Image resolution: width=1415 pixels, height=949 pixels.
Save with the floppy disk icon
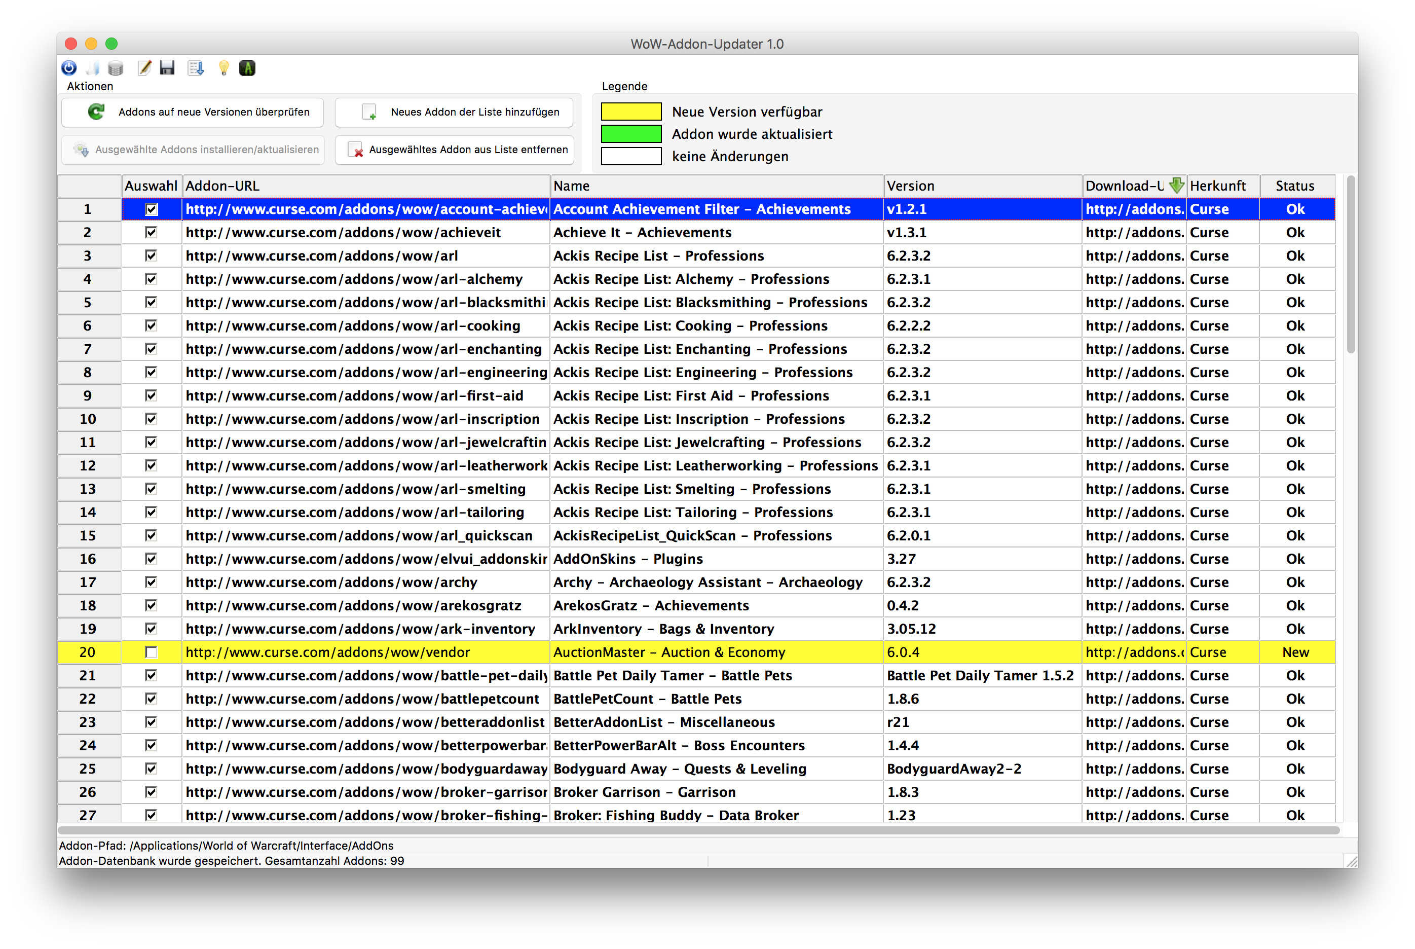pos(167,68)
